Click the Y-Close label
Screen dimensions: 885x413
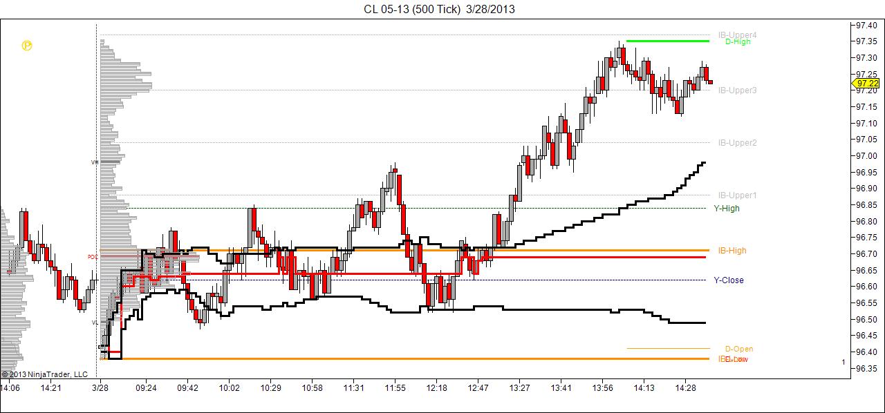(x=729, y=280)
